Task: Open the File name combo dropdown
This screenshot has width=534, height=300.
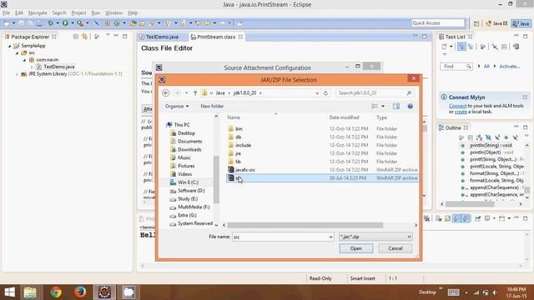Action: click(330, 237)
